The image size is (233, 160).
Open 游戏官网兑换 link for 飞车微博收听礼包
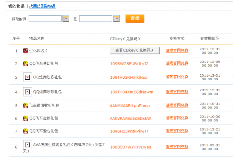[x=177, y=105]
